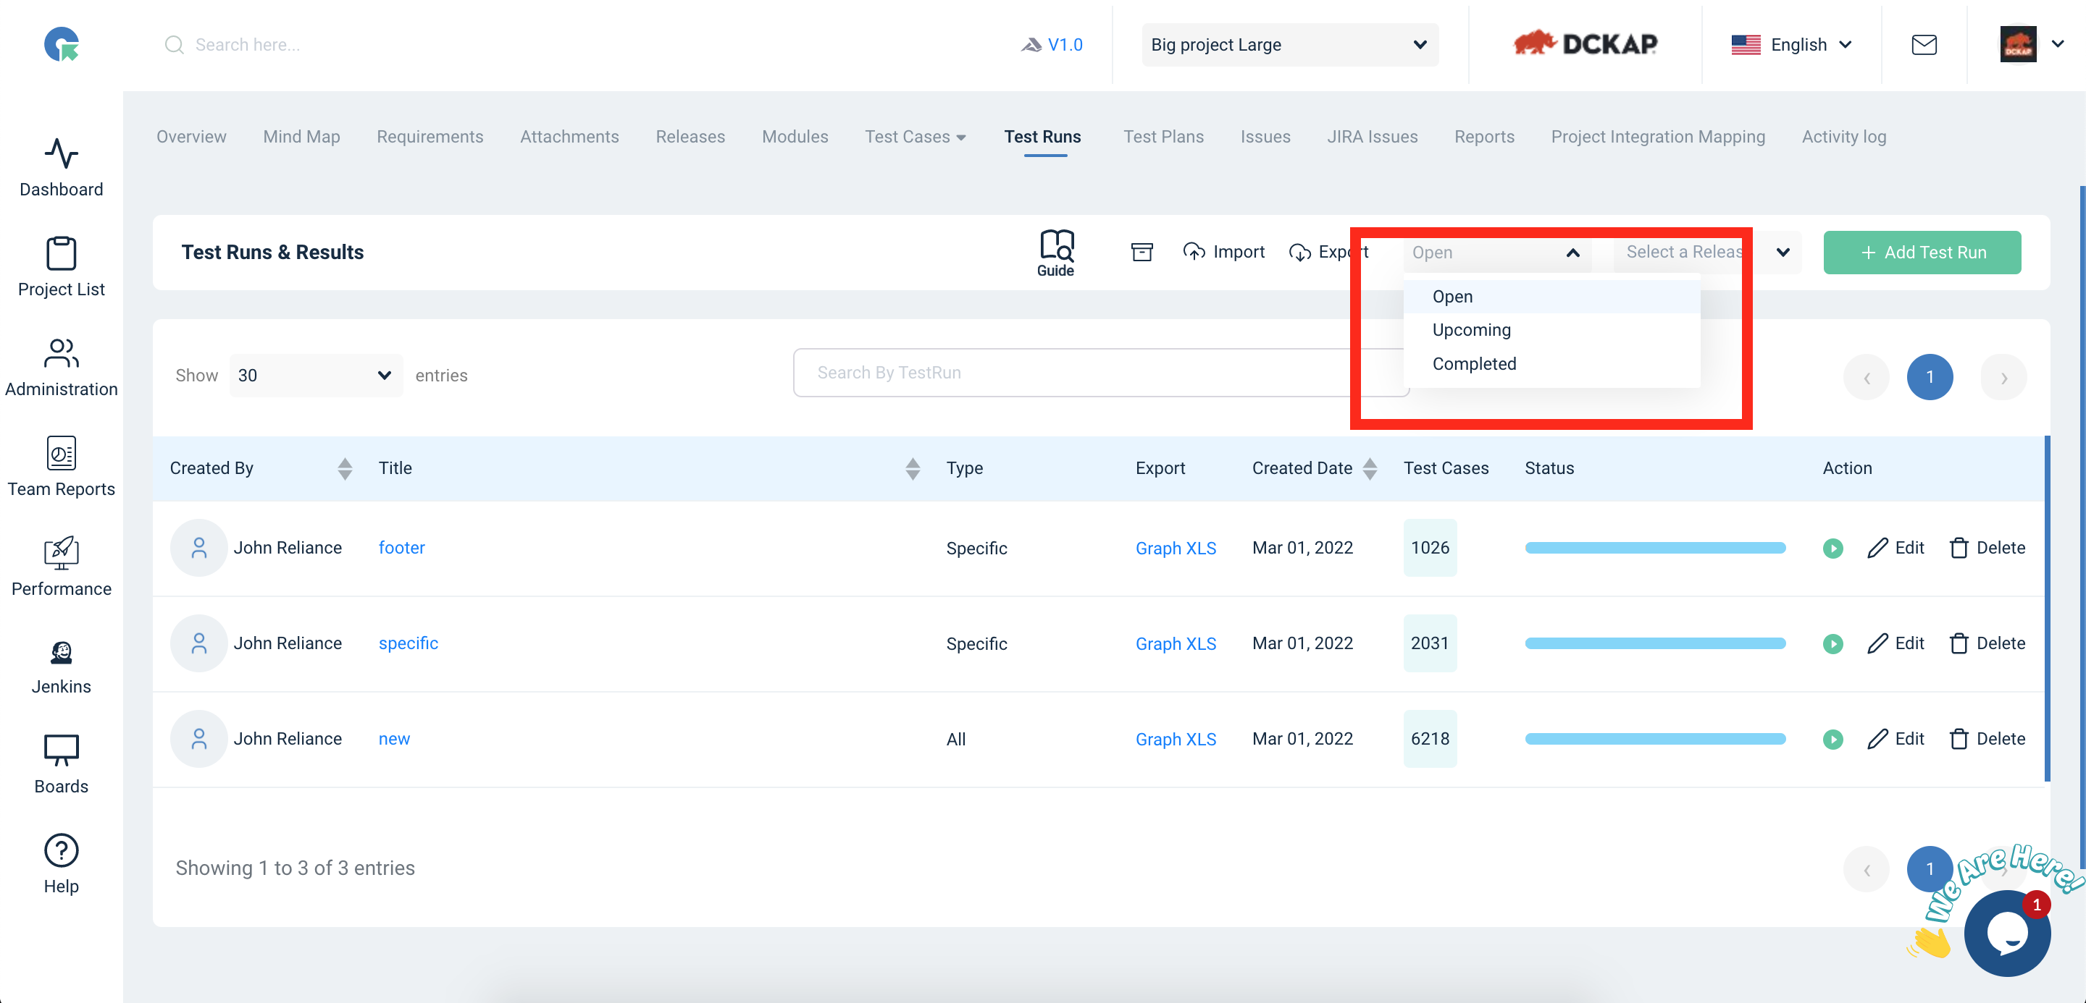Open the Releases tab
Image resolution: width=2086 pixels, height=1003 pixels.
690,137
